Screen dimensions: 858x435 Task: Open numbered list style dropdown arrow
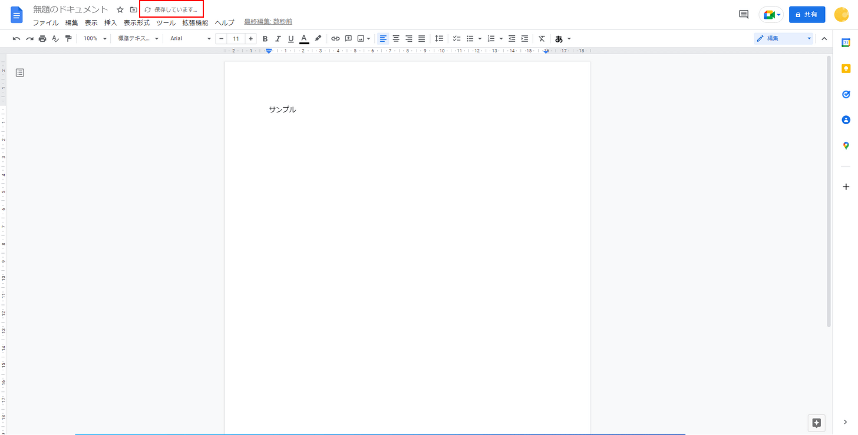coord(501,39)
